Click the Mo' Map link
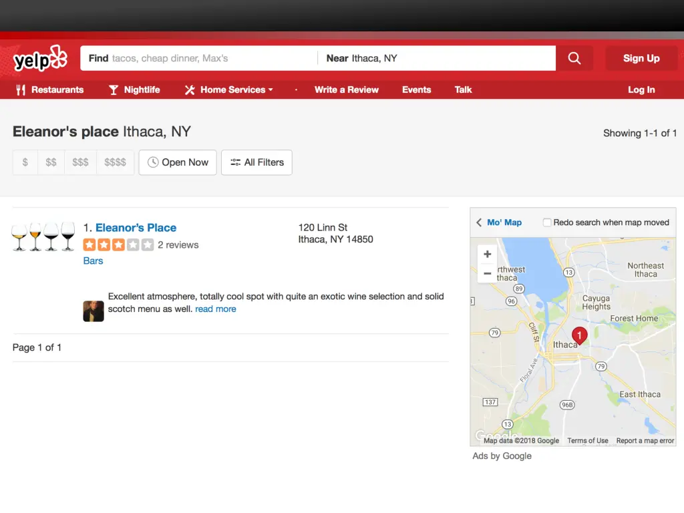 [504, 222]
